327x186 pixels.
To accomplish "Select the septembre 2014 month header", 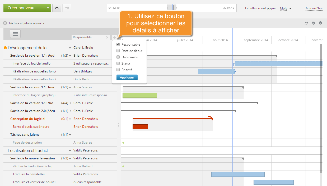I will (x=256, y=40).
